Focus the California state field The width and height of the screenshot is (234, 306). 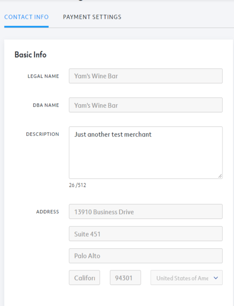click(84, 278)
